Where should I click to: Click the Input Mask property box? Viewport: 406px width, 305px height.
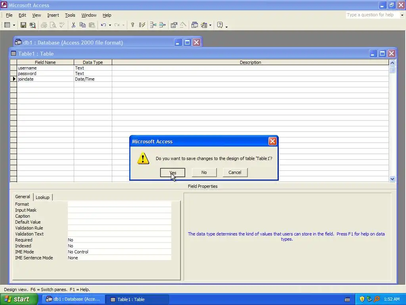[x=119, y=210]
